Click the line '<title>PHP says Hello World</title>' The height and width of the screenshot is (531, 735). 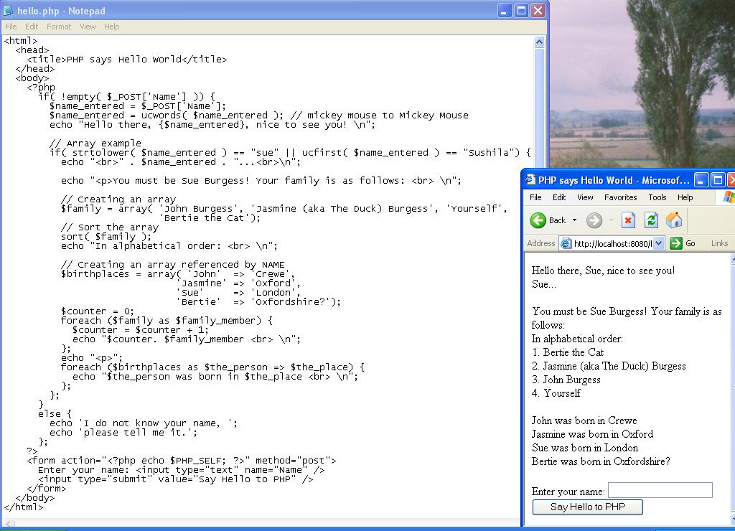coord(126,60)
